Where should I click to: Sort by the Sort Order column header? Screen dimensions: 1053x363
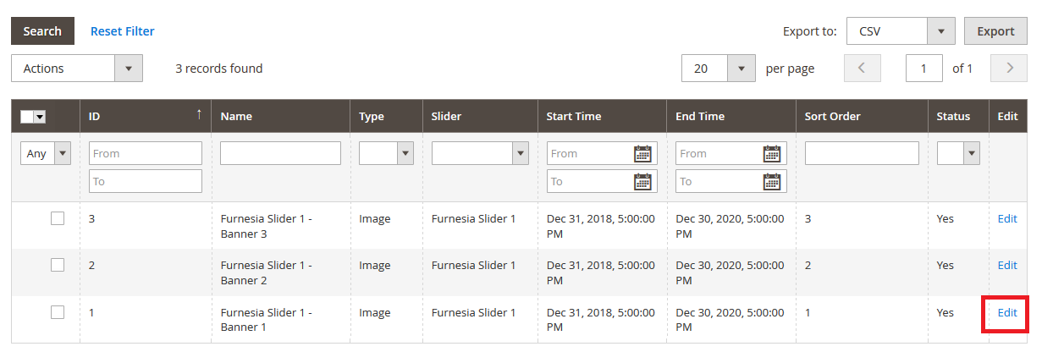coord(833,116)
